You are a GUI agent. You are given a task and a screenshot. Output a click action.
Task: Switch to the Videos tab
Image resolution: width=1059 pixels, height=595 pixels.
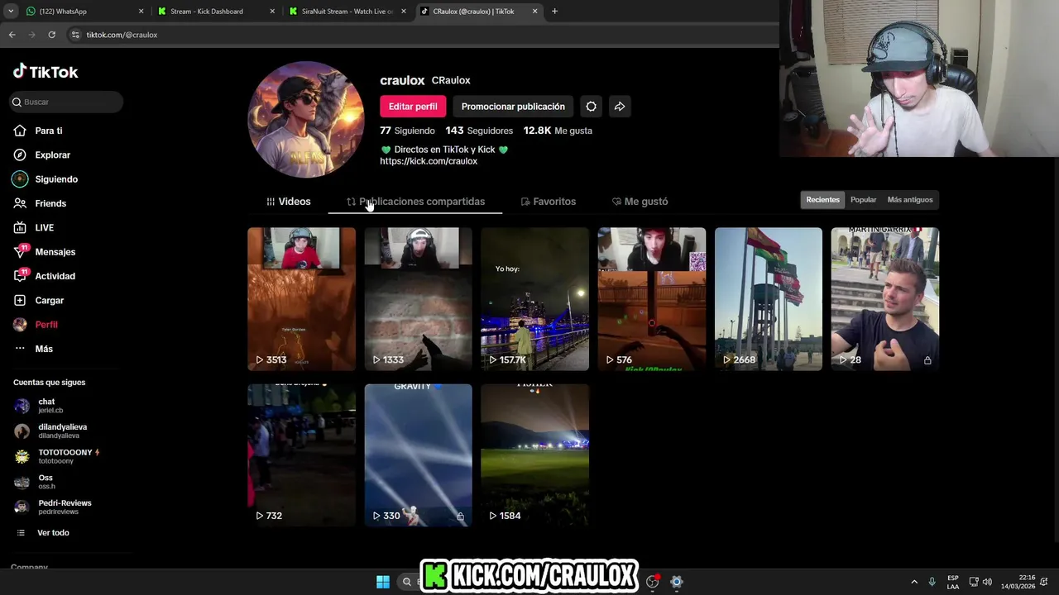pyautogui.click(x=289, y=202)
